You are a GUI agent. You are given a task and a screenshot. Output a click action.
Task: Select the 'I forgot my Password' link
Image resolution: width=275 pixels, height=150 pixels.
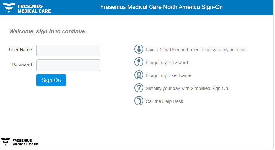tap(167, 63)
